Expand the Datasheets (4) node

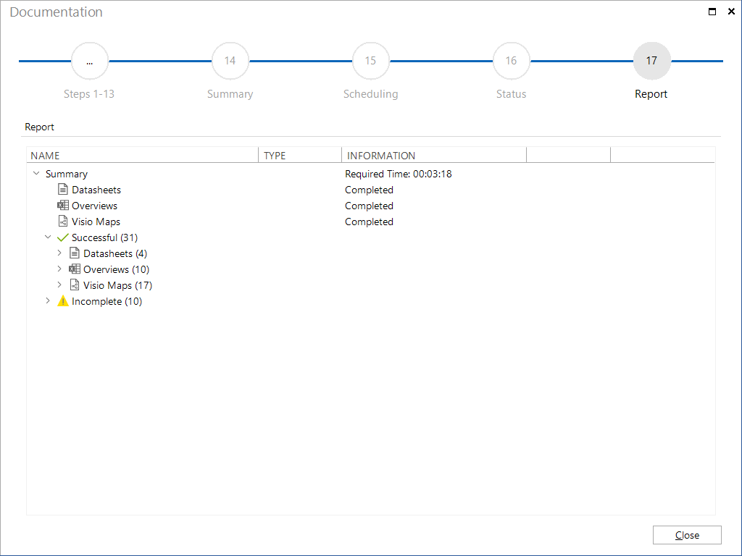click(59, 253)
